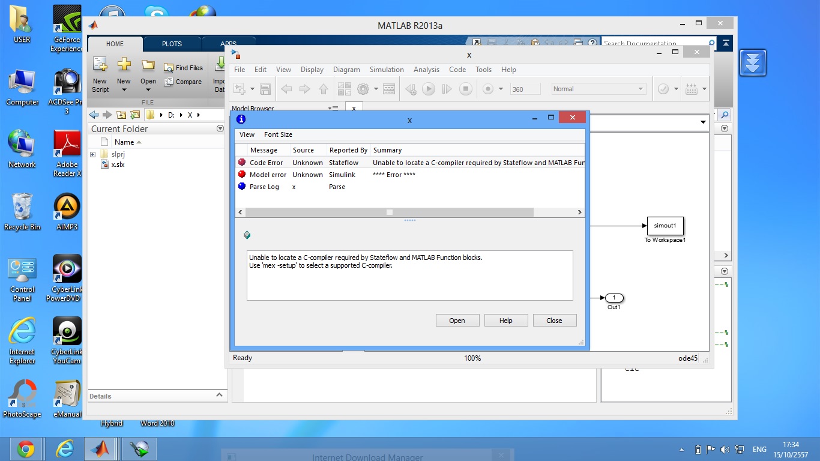Click the Build Model icon
Image resolution: width=820 pixels, height=461 pixels.
coord(691,89)
